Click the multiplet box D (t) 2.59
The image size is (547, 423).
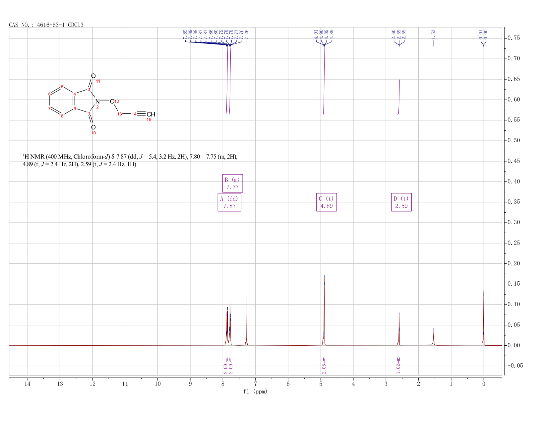pyautogui.click(x=401, y=202)
